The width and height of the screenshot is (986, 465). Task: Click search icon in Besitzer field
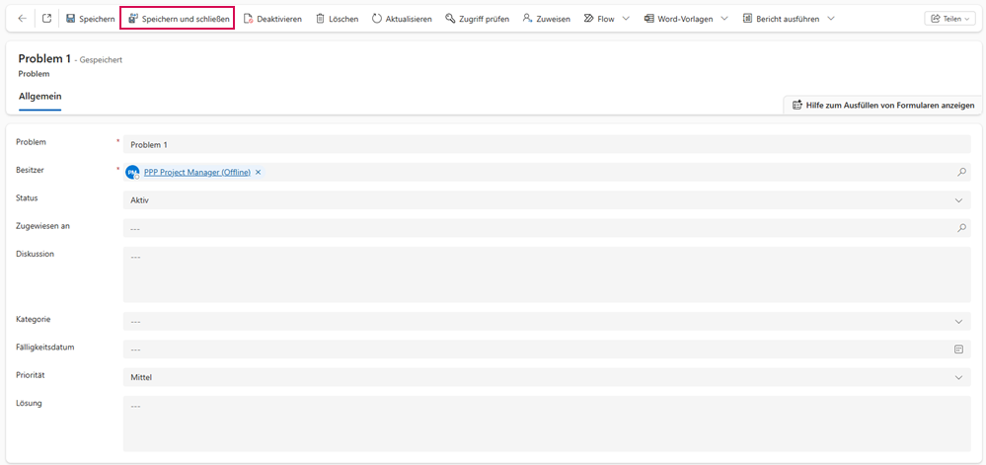click(961, 172)
